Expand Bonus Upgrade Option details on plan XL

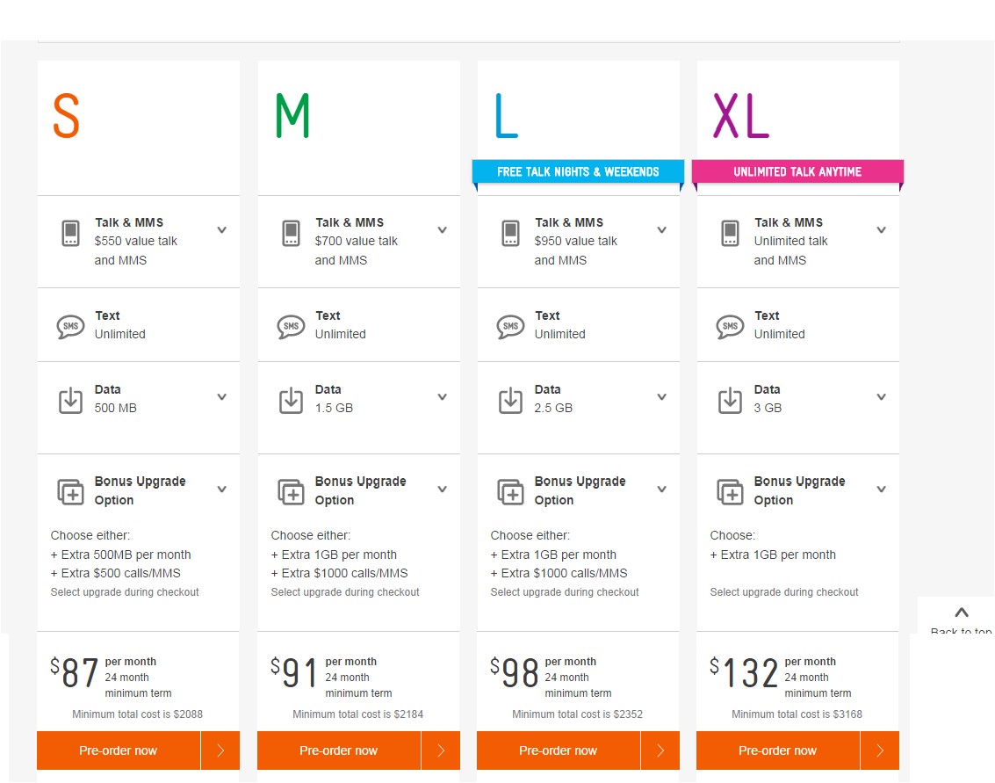coord(881,489)
